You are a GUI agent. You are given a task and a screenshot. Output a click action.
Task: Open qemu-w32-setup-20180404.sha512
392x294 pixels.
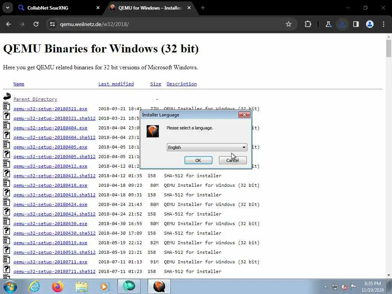[x=54, y=137]
